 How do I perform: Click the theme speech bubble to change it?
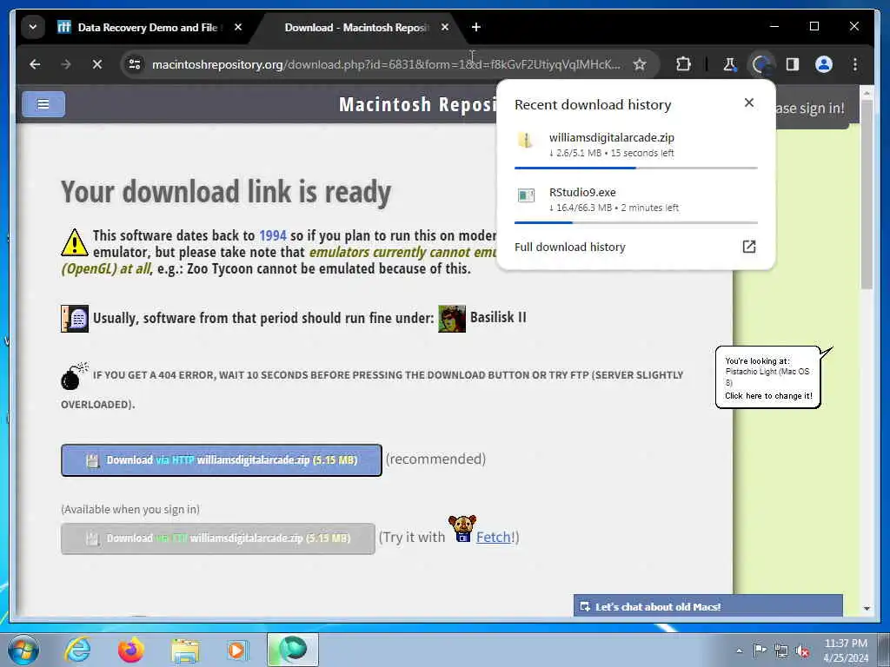coord(768,377)
